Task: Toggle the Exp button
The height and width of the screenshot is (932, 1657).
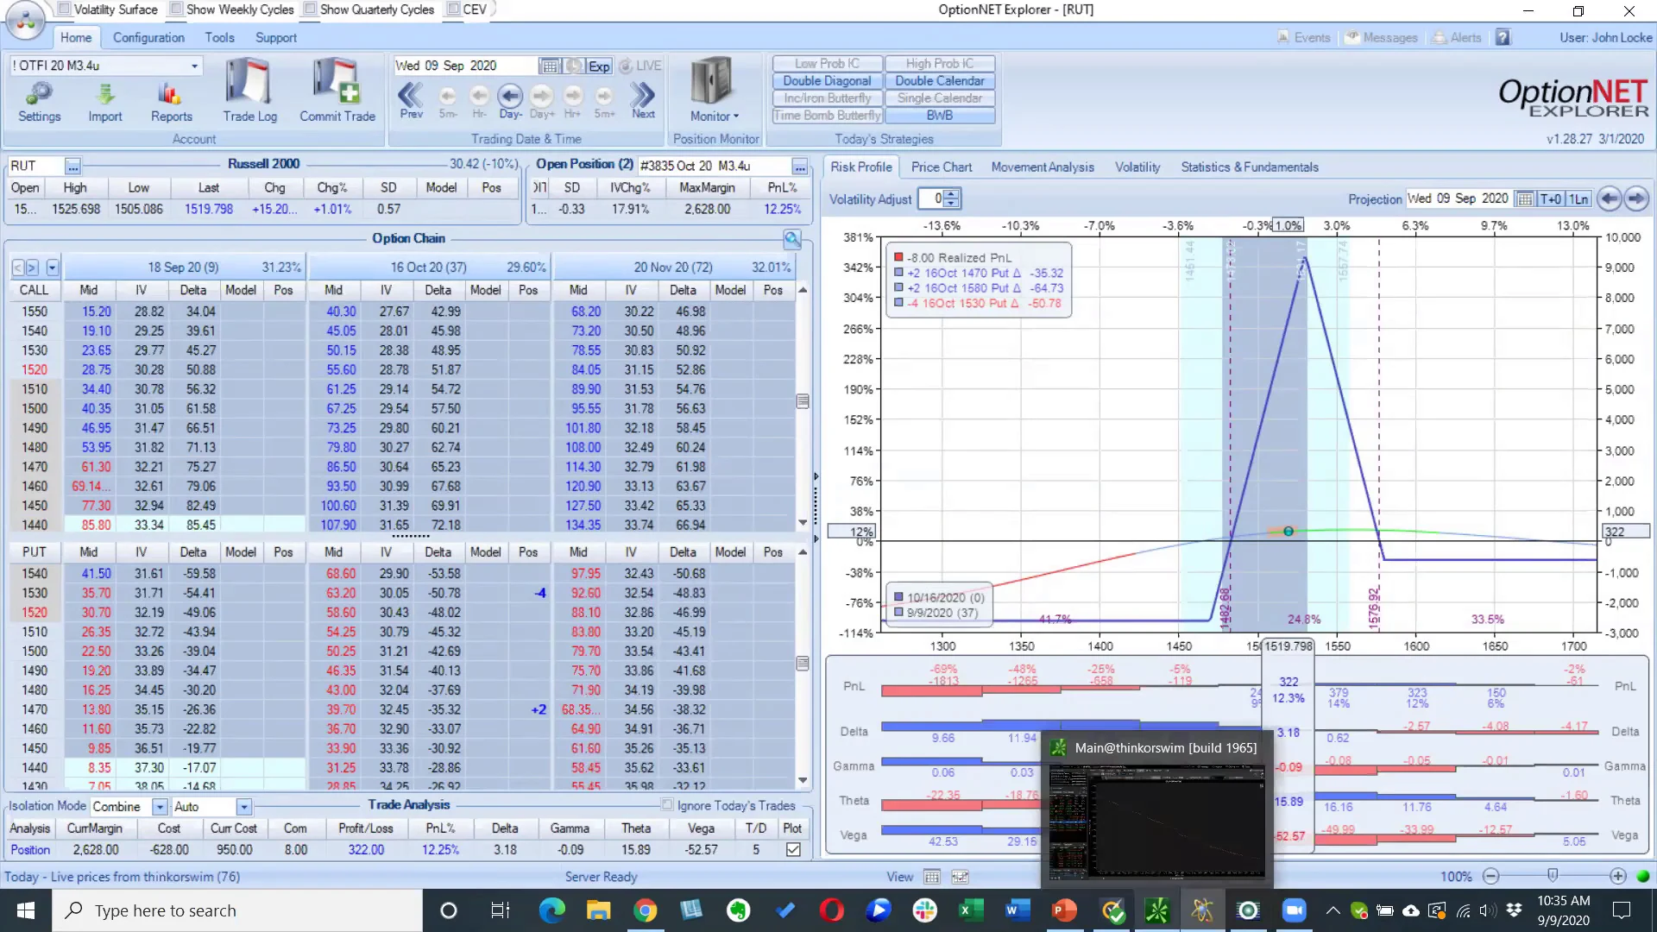Action: pos(599,66)
